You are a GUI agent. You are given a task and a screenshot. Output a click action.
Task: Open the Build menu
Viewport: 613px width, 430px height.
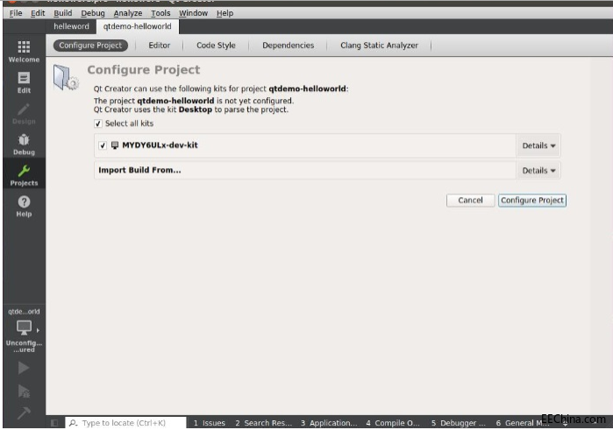(x=62, y=13)
